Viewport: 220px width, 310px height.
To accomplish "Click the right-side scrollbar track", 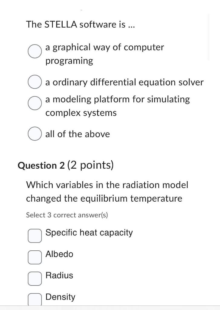I will click(209, 36).
